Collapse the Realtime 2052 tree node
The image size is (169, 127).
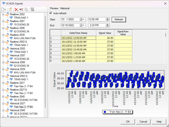(x=3, y=14)
